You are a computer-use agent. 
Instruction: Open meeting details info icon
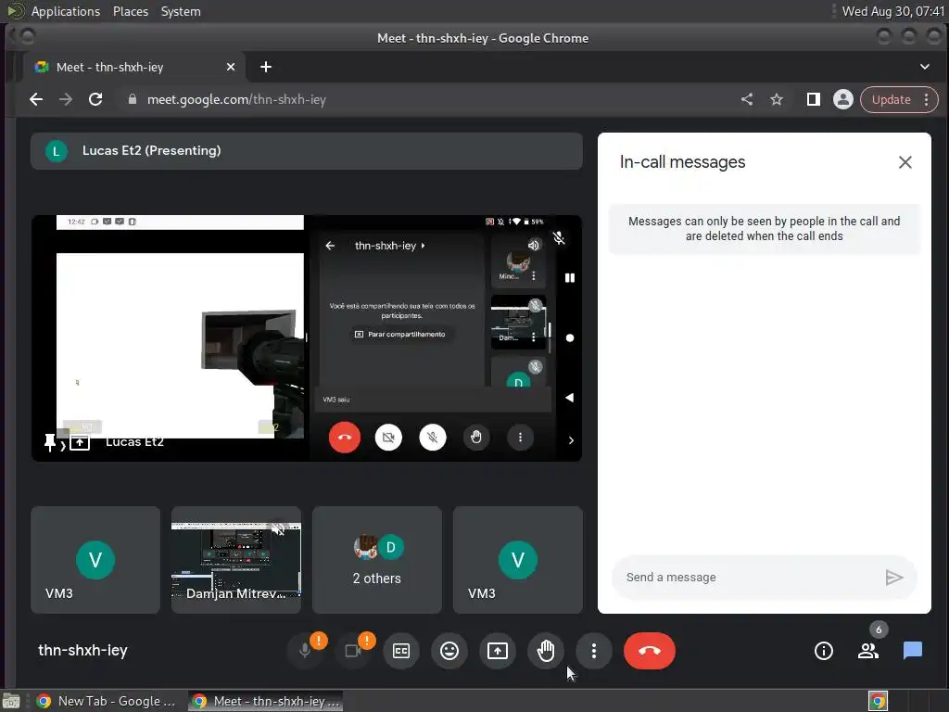pyautogui.click(x=824, y=651)
